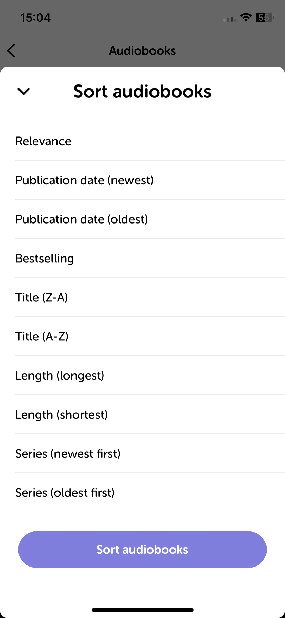Screen dimensions: 285x618
Task: Tap the Wi-Fi status icon
Action: (x=246, y=18)
